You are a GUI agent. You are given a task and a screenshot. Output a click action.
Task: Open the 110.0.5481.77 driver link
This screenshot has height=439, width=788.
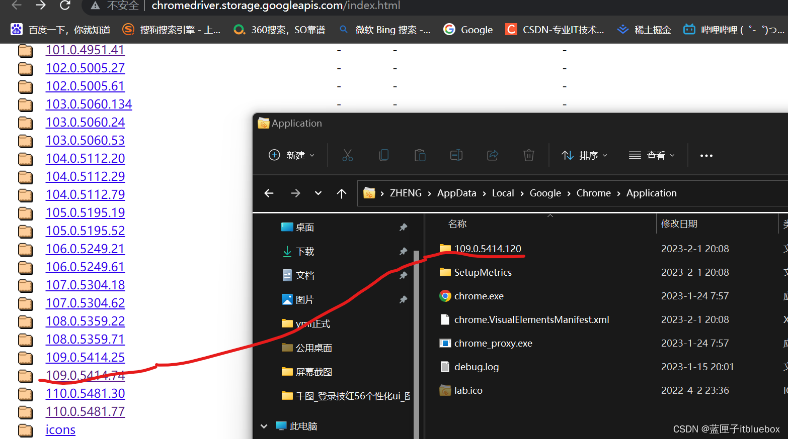pos(85,411)
